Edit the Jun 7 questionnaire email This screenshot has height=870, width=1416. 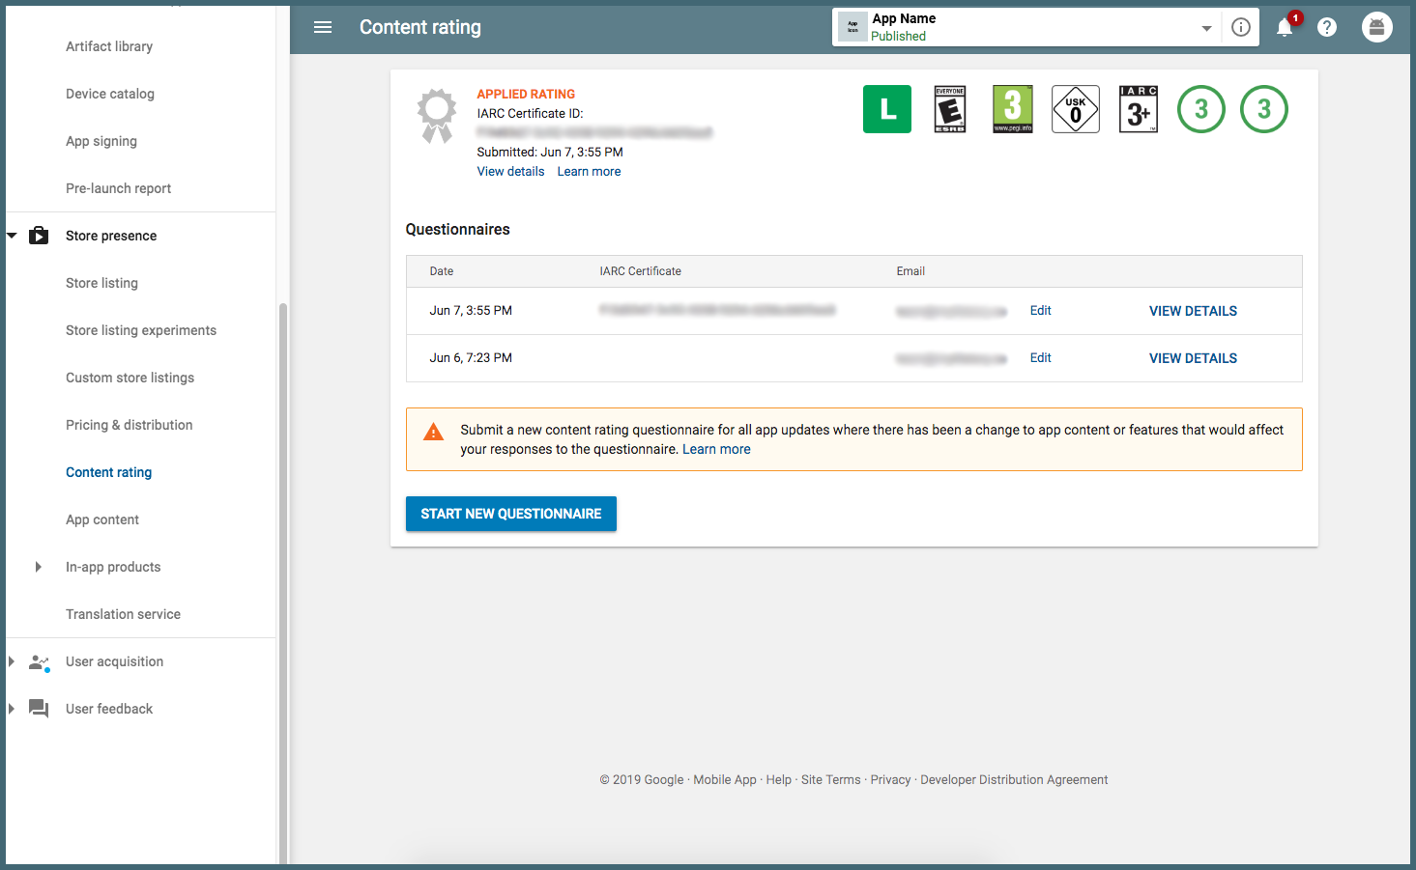click(1040, 311)
